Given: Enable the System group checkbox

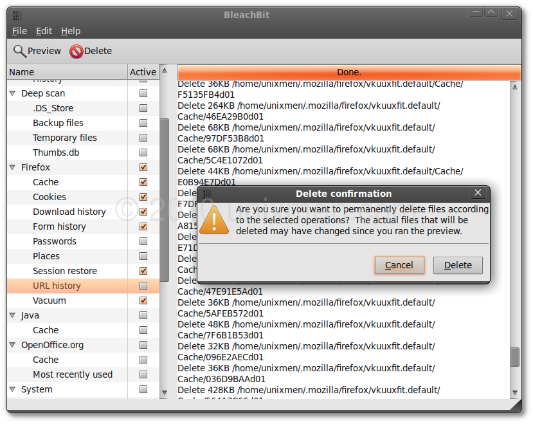Looking at the screenshot, I should tap(143, 389).
